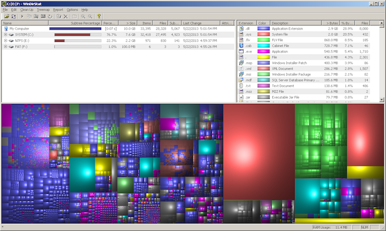
Task: Click the largest red block in treemap
Action: (x=259, y=152)
